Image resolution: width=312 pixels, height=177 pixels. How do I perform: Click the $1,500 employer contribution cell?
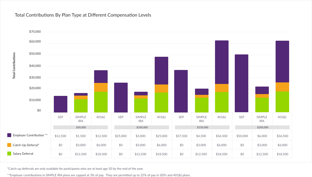(x=81, y=136)
